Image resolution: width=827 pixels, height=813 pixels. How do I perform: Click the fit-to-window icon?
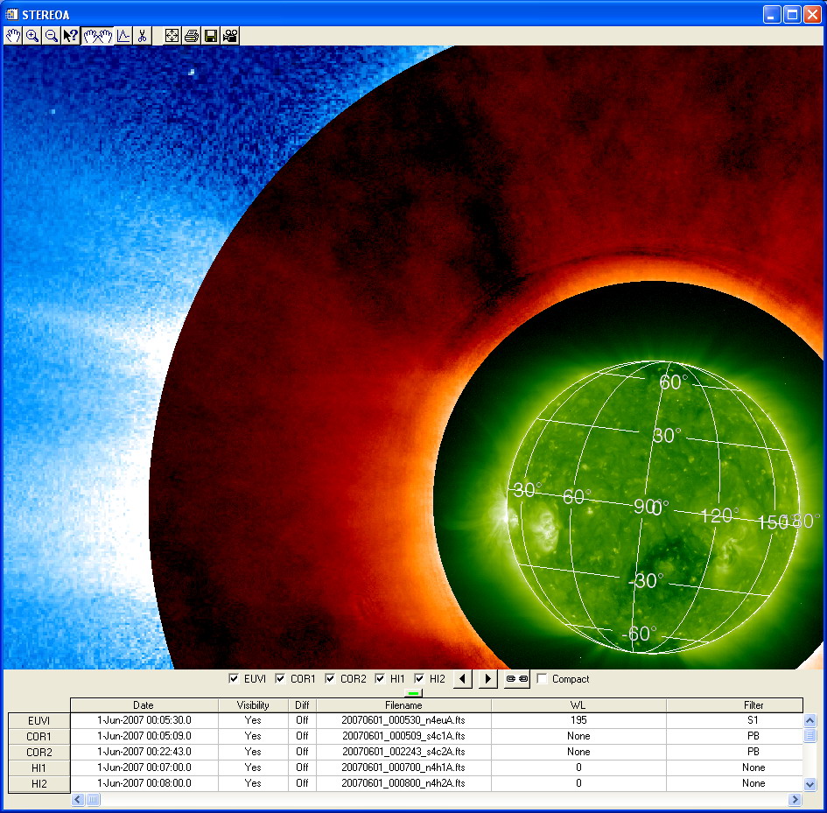pos(172,36)
